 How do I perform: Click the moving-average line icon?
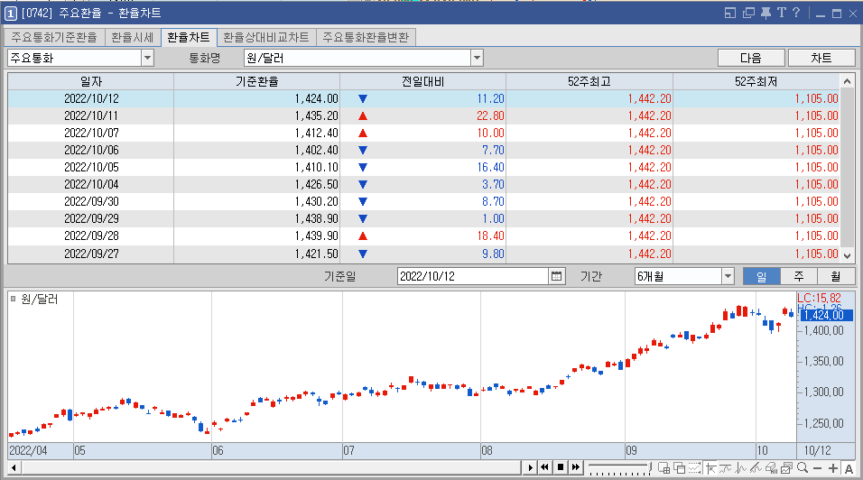[x=726, y=468]
